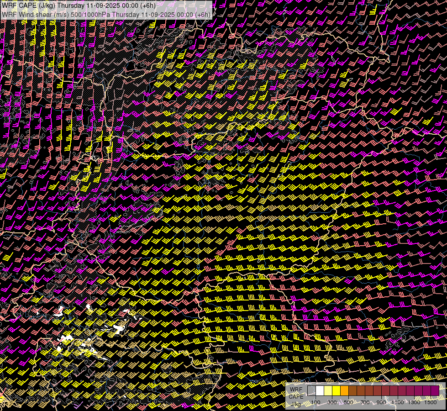Click the WRF Wind shear title line
This screenshot has height=411, width=447.
tap(106, 14)
